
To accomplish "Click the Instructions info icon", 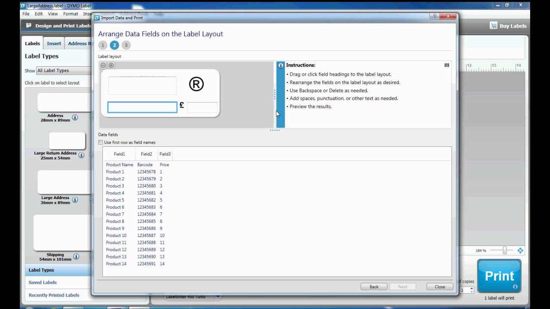I will click(281, 65).
